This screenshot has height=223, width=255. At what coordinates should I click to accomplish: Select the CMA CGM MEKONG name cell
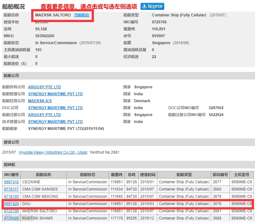pos(43,196)
